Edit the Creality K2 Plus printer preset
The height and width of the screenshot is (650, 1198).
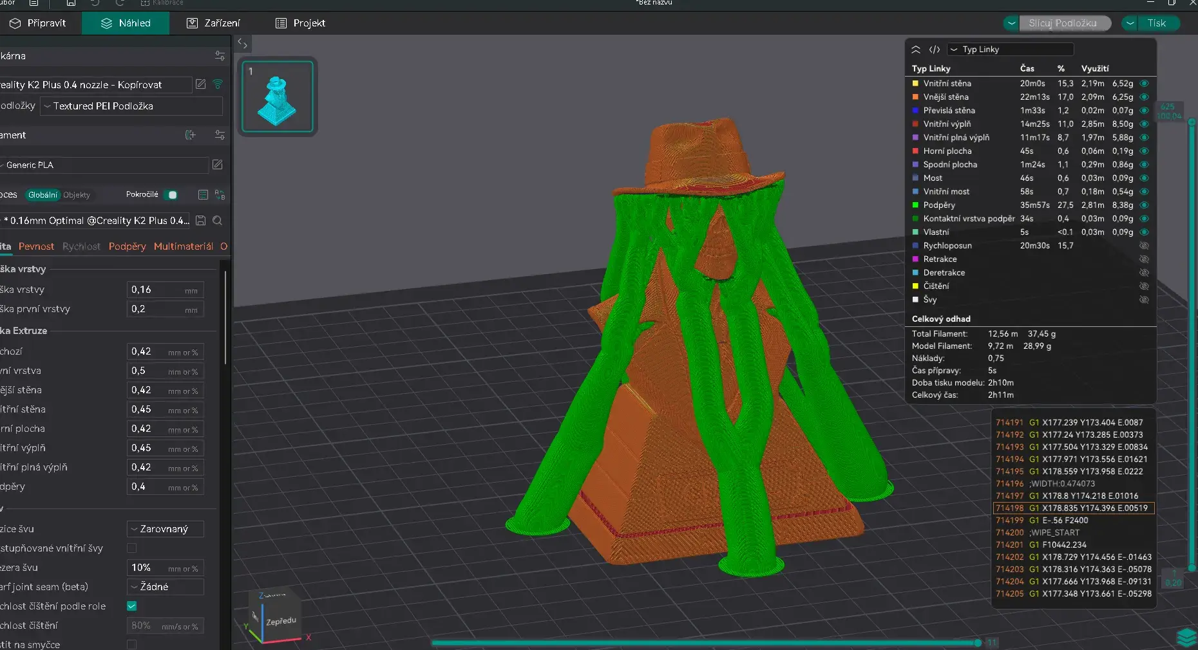(201, 84)
